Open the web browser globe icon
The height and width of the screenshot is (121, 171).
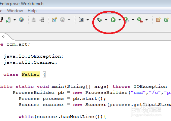coord(21,20)
